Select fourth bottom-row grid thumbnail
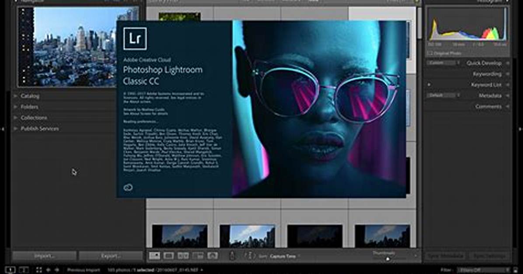 tap(382, 236)
